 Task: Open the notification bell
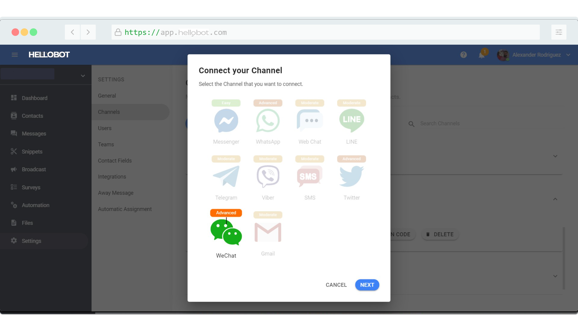point(481,55)
